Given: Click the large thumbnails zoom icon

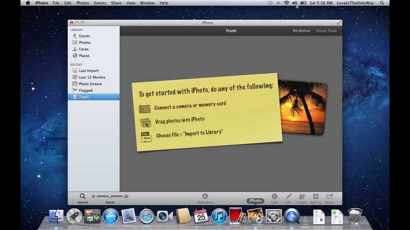Looking at the screenshot, I should click(x=126, y=196).
